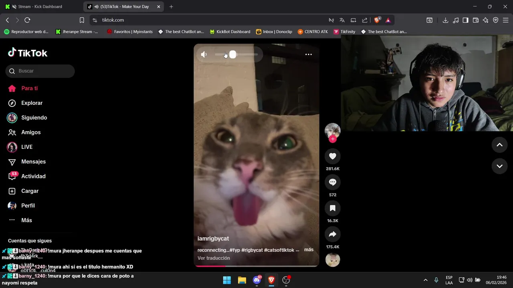
Task: Open the browser hamburger menu
Action: (x=506, y=20)
